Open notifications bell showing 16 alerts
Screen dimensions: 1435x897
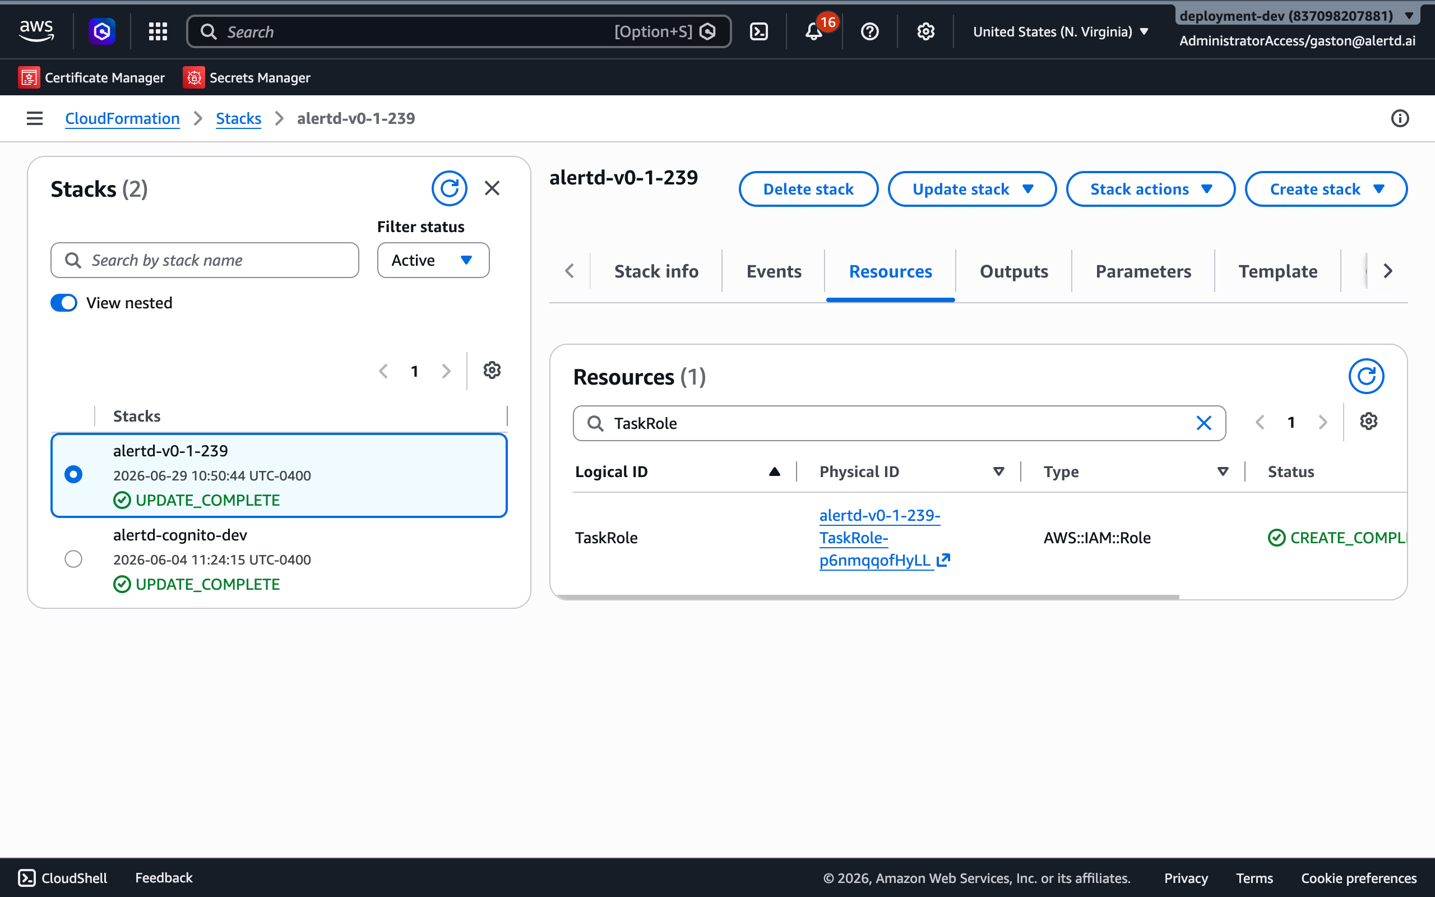click(x=814, y=31)
